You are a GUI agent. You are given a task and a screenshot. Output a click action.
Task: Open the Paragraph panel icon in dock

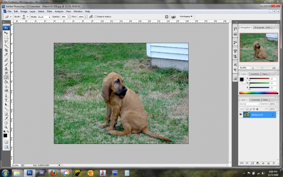tap(235, 70)
